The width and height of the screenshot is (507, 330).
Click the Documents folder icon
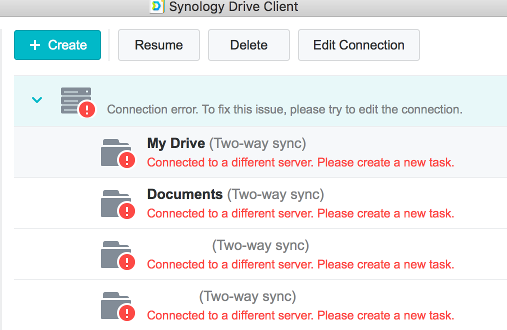pos(116,203)
